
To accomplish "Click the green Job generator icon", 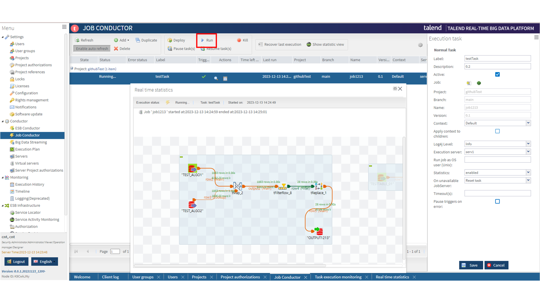I will (x=479, y=83).
